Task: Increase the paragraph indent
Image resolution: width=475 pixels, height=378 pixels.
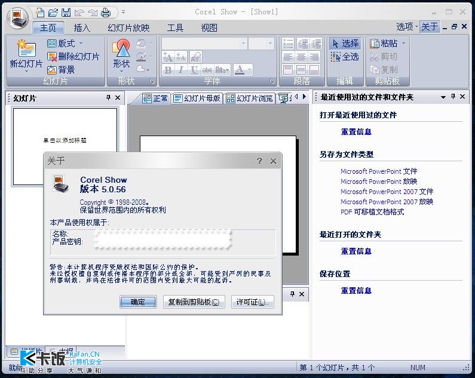Action: tap(315, 44)
